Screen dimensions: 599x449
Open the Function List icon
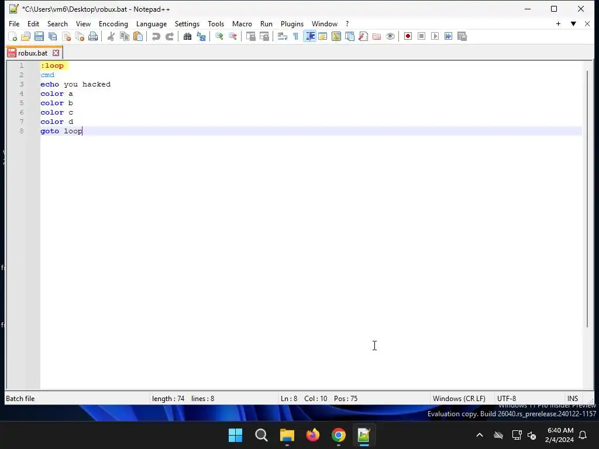click(x=363, y=36)
